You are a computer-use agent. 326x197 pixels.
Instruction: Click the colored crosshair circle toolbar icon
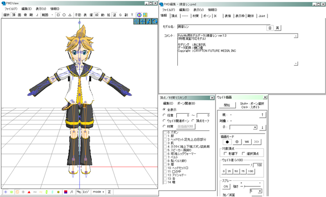(139, 15)
